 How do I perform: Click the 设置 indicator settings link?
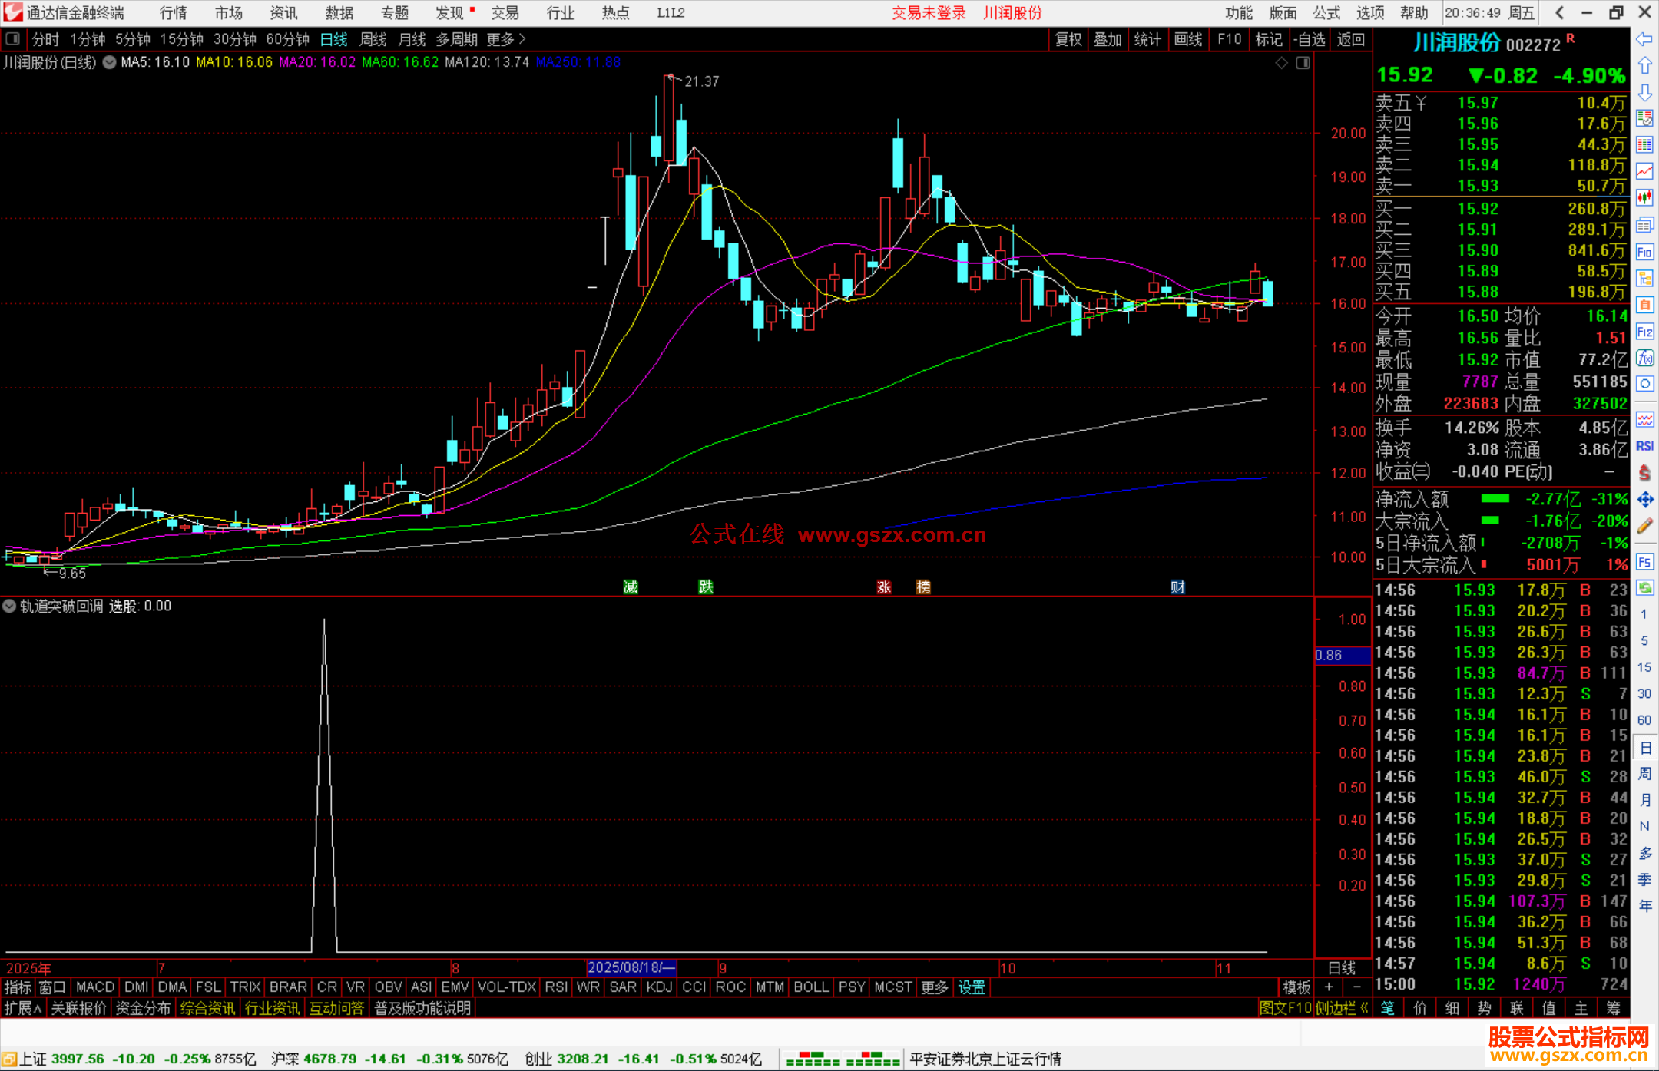pos(972,987)
